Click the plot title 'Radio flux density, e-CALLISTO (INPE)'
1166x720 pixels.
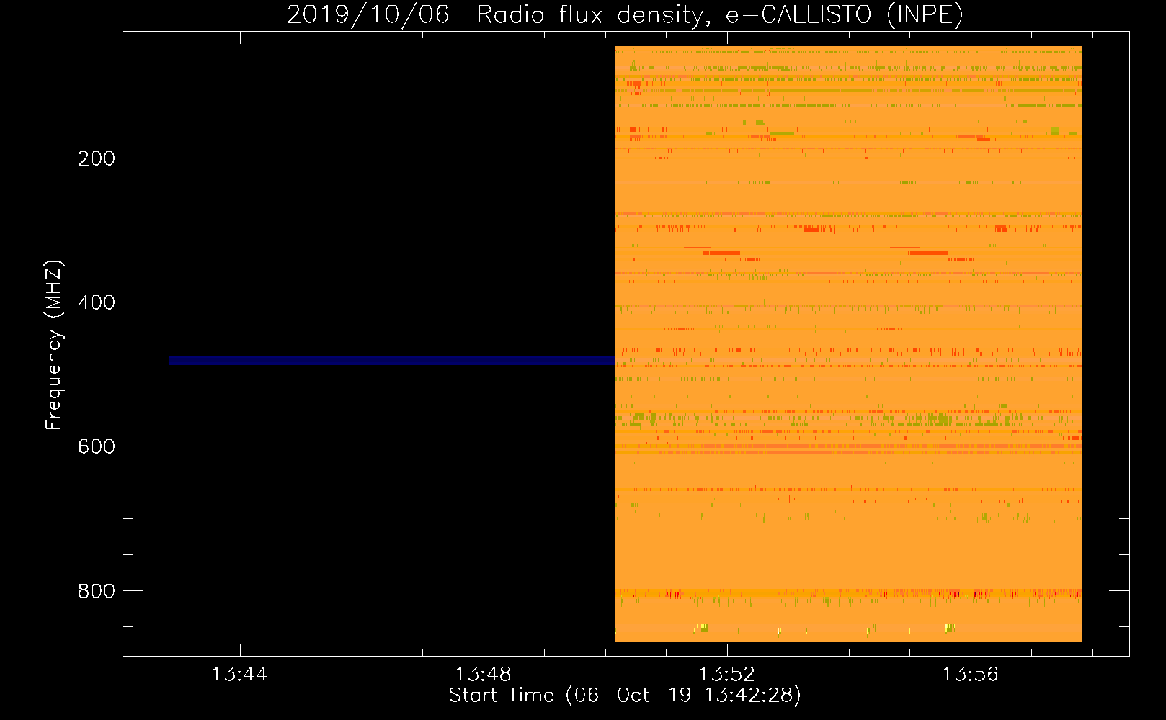pyautogui.click(x=720, y=14)
